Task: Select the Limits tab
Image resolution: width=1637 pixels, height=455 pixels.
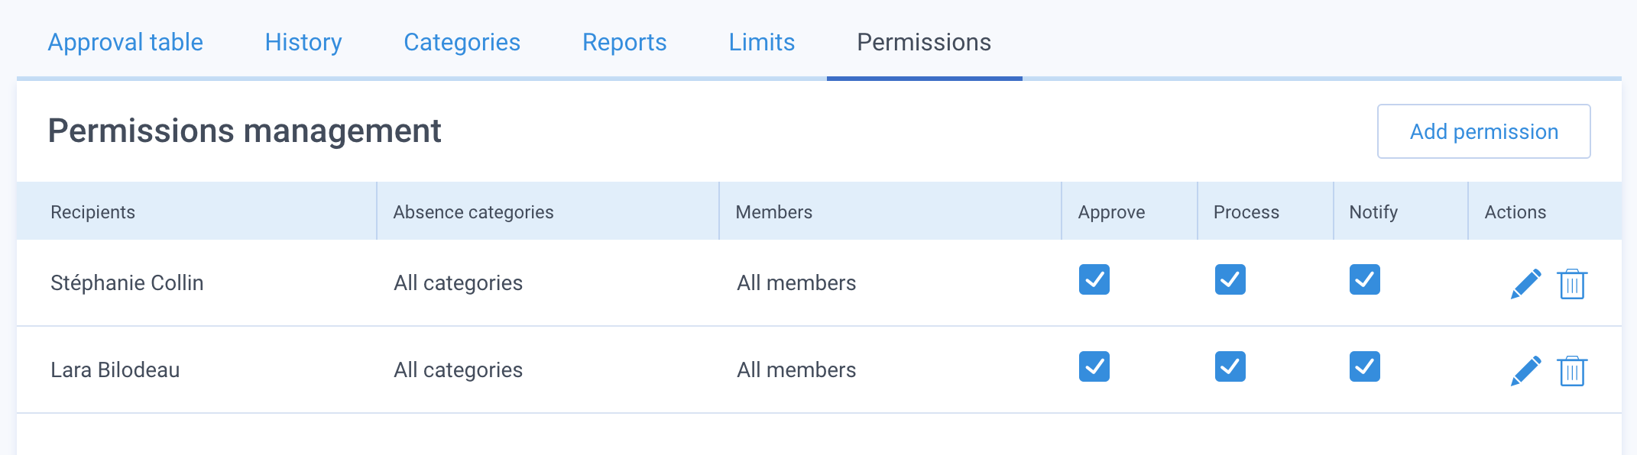Action: (762, 42)
